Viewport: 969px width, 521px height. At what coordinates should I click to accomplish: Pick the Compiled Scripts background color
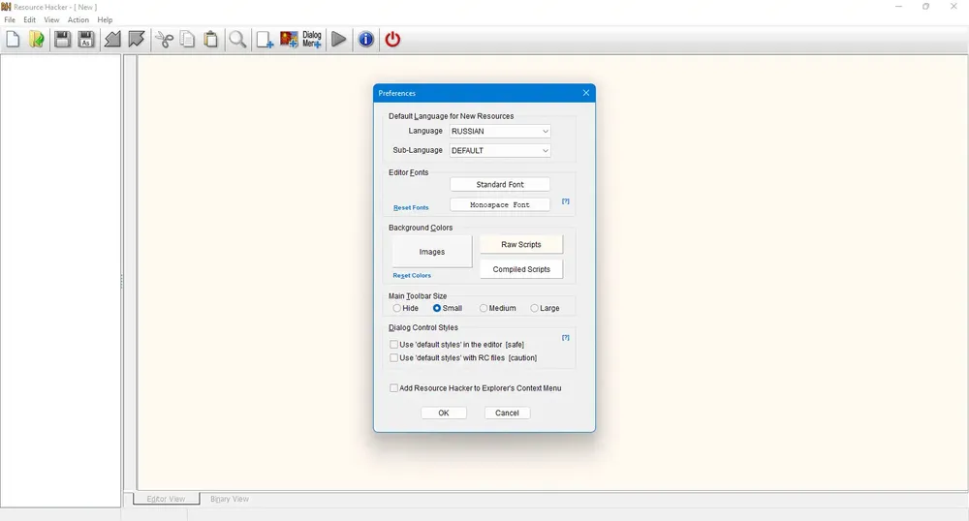tap(521, 269)
